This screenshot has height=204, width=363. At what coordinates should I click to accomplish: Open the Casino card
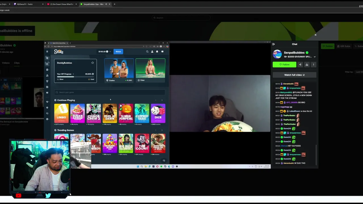point(119,71)
